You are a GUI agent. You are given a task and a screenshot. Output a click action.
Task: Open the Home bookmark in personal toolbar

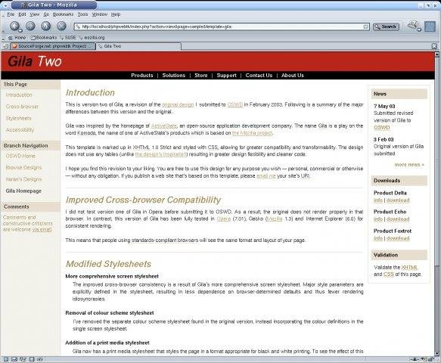17,38
